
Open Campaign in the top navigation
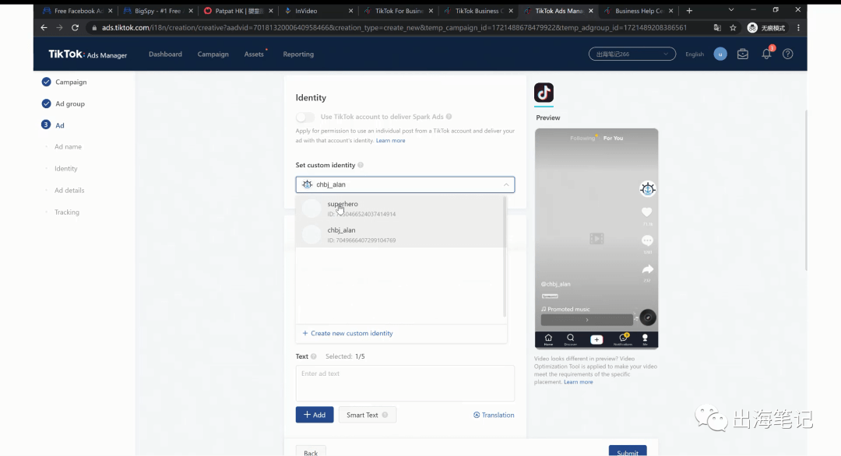click(x=213, y=54)
